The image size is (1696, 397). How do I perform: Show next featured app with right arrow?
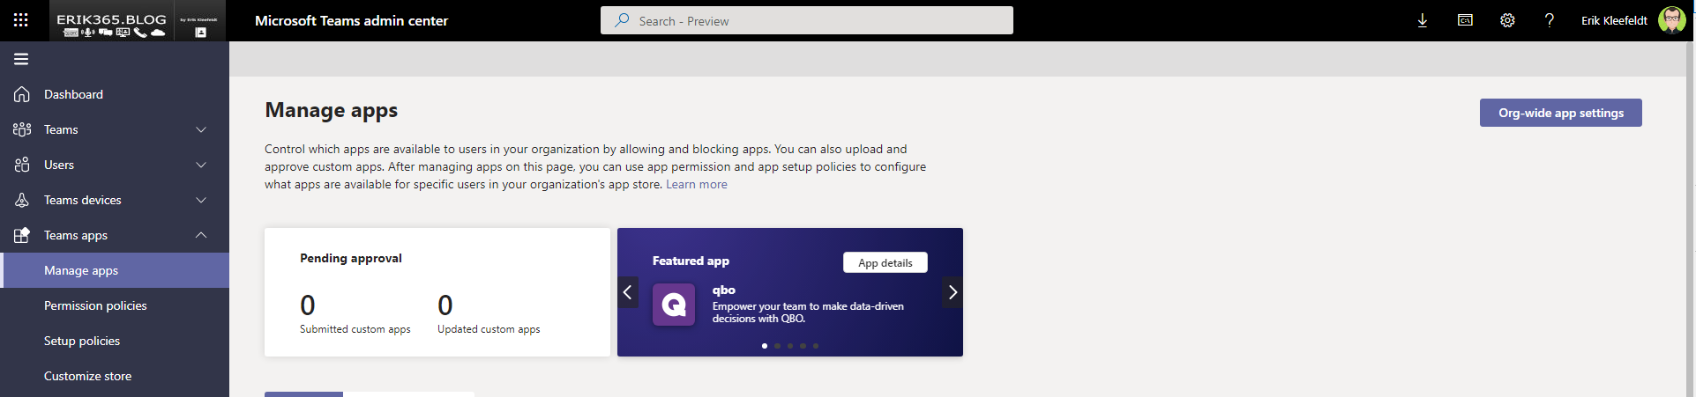(953, 292)
